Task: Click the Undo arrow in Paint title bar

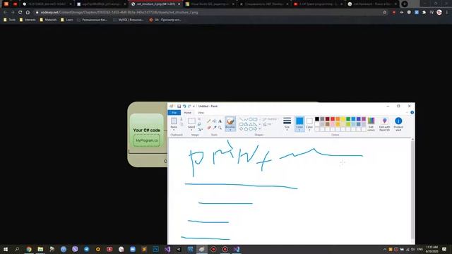Action: click(x=184, y=107)
